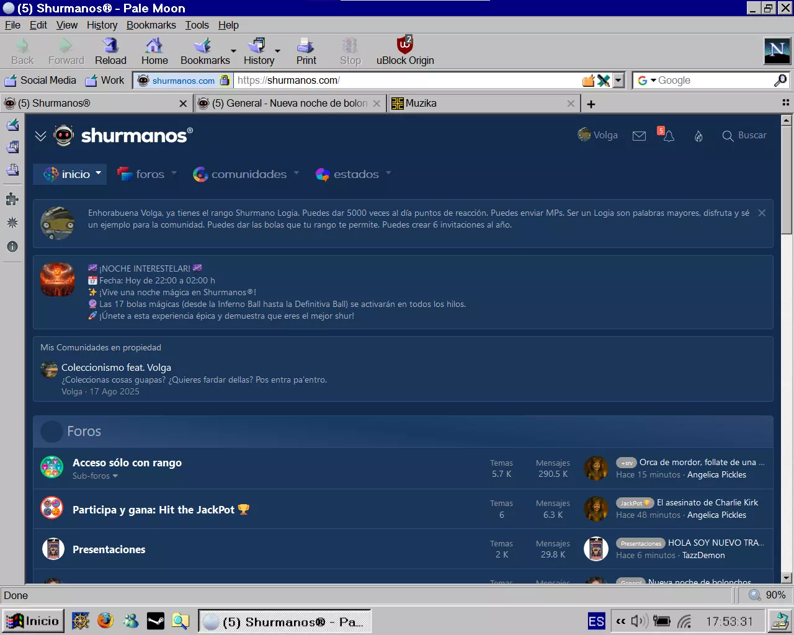Click the info circle sidebar icon
794x635 pixels.
click(12, 246)
